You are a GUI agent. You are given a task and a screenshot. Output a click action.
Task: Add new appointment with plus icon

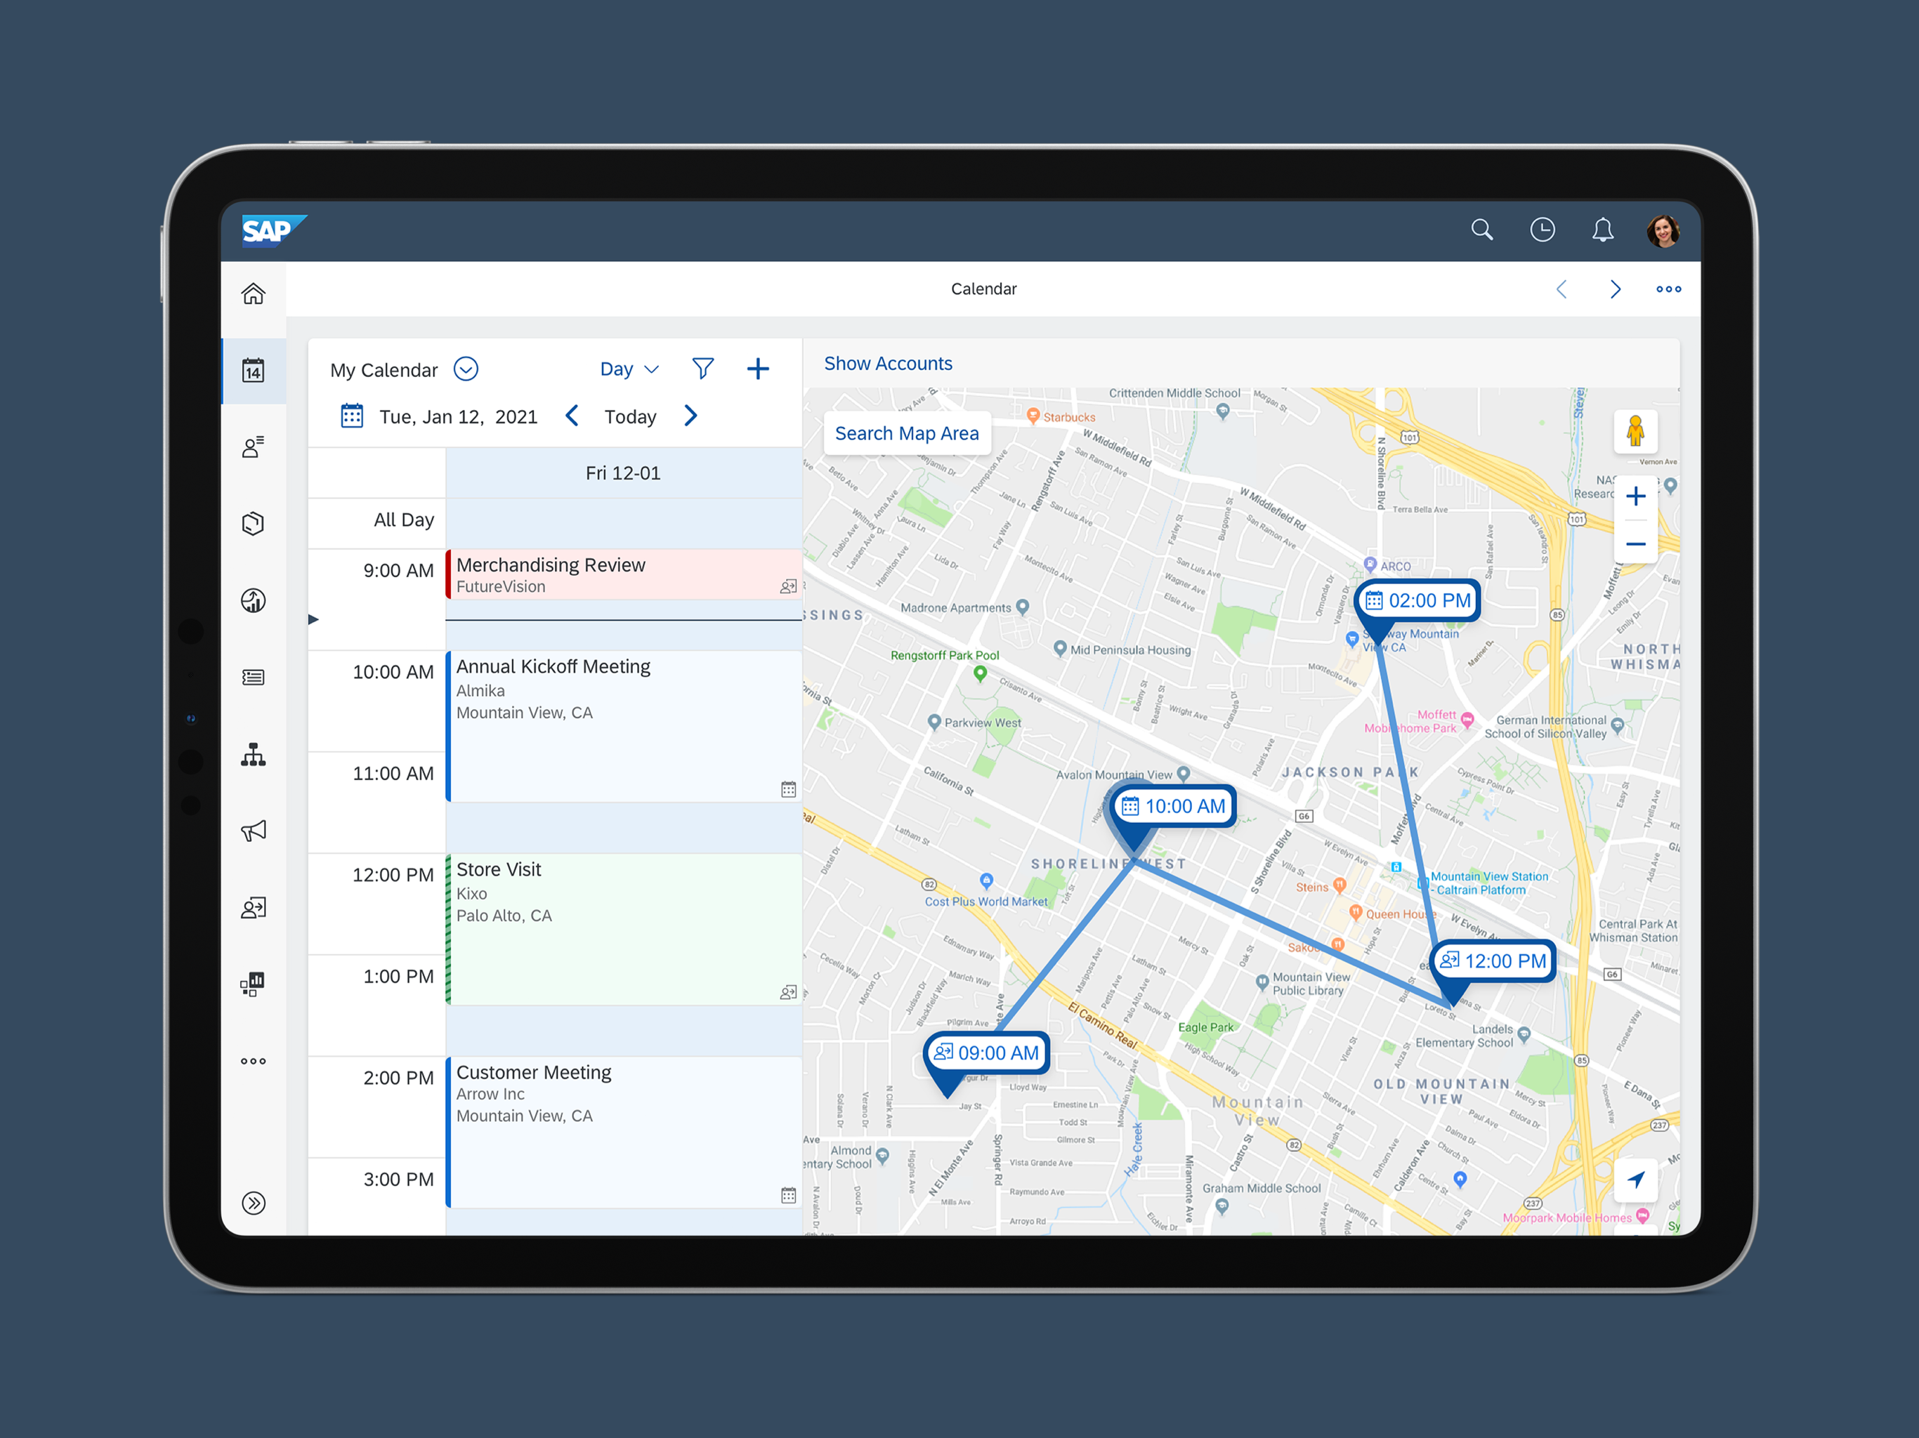click(x=757, y=369)
